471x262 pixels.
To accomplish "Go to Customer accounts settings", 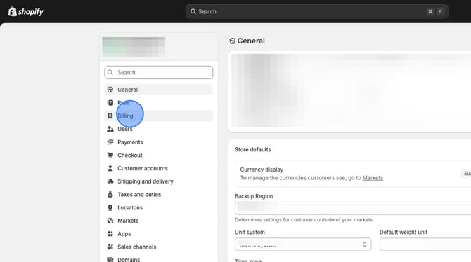I will point(159,168).
